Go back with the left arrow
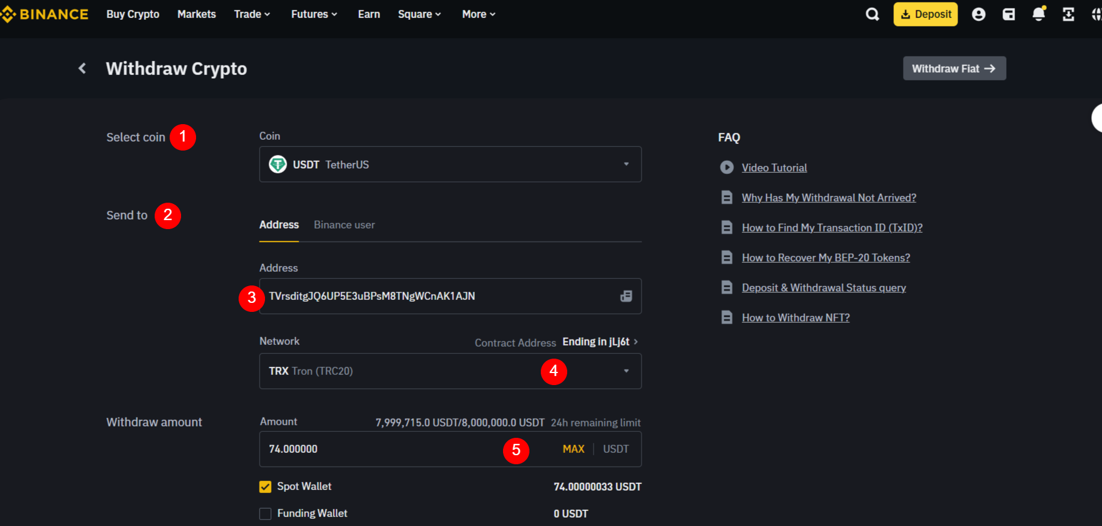This screenshot has height=526, width=1102. tap(82, 68)
